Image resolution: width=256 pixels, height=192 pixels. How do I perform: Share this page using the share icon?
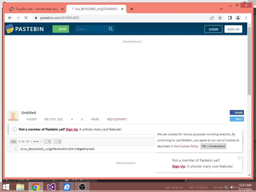[x=212, y=18]
